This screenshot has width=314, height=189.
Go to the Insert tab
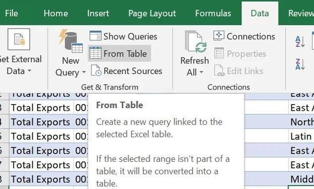pos(98,14)
